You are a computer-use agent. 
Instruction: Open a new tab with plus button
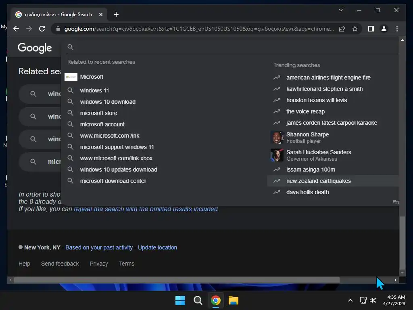click(x=116, y=15)
